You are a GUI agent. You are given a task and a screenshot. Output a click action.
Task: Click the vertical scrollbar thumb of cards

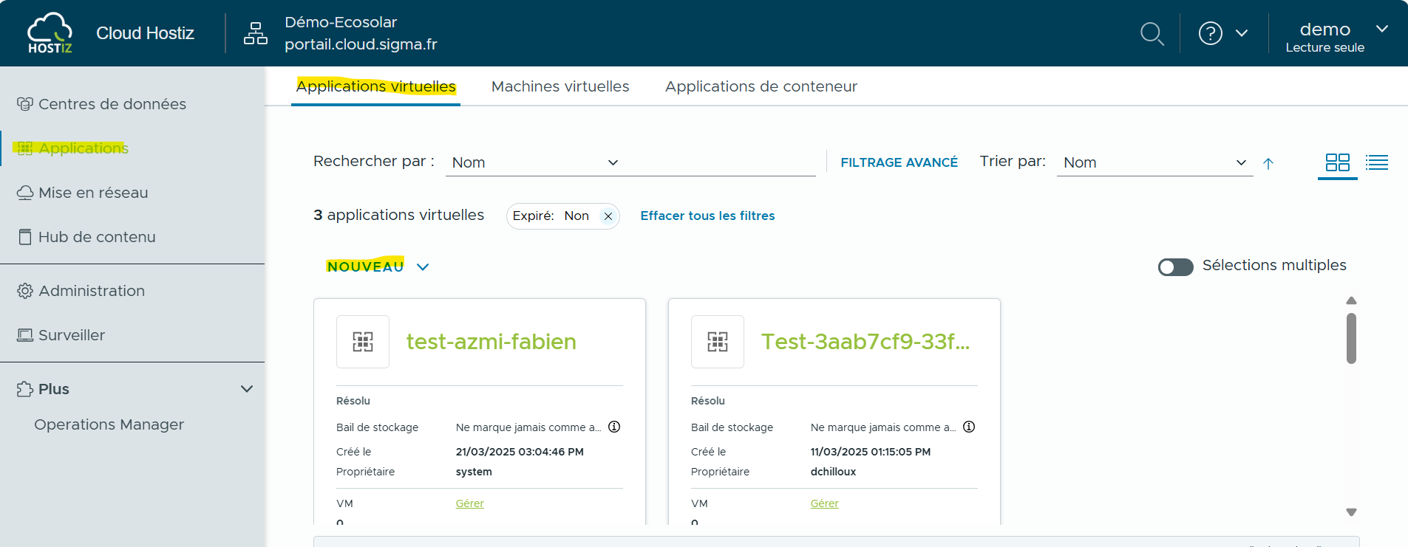point(1351,338)
